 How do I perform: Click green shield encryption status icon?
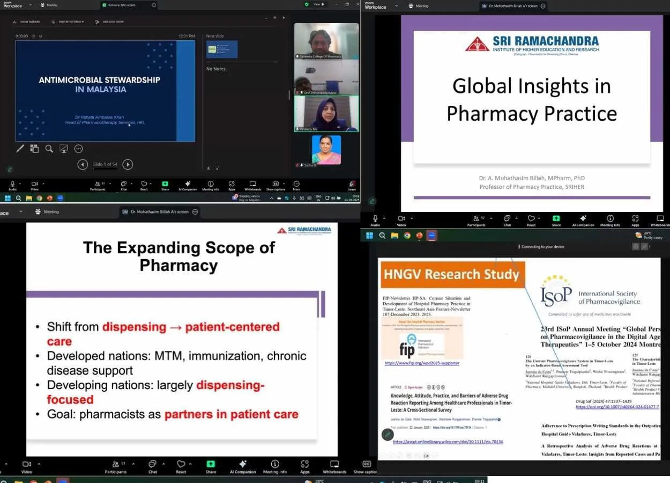tap(307, 4)
